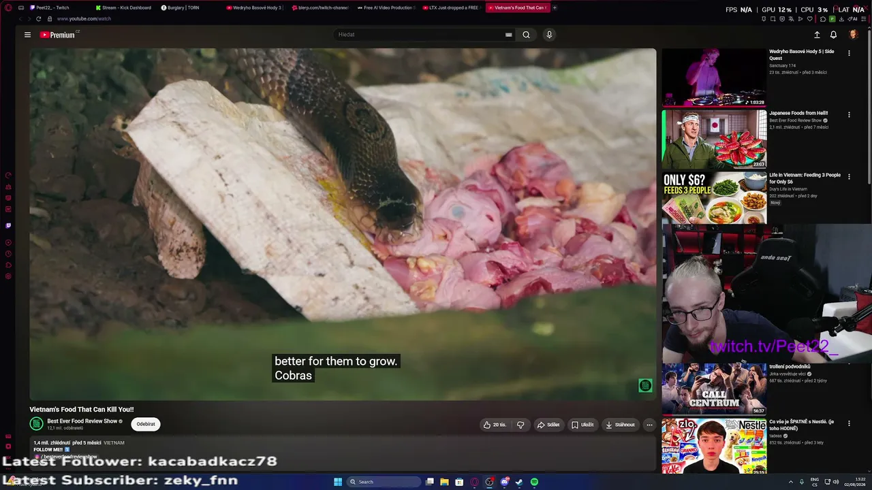Open options for Wedryho Basové Hody video
The width and height of the screenshot is (872, 490).
(x=849, y=52)
